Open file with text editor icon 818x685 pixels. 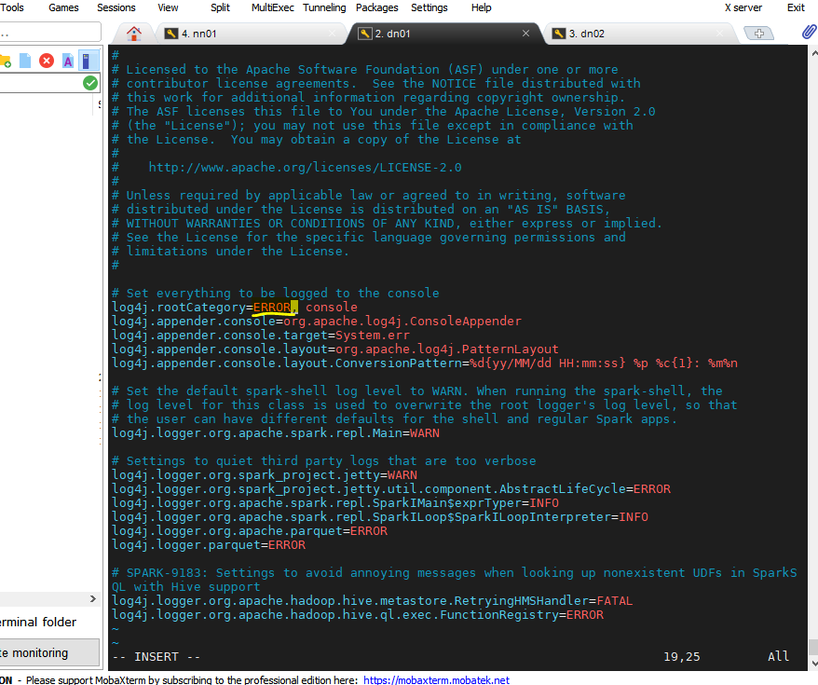pyautogui.click(x=68, y=61)
